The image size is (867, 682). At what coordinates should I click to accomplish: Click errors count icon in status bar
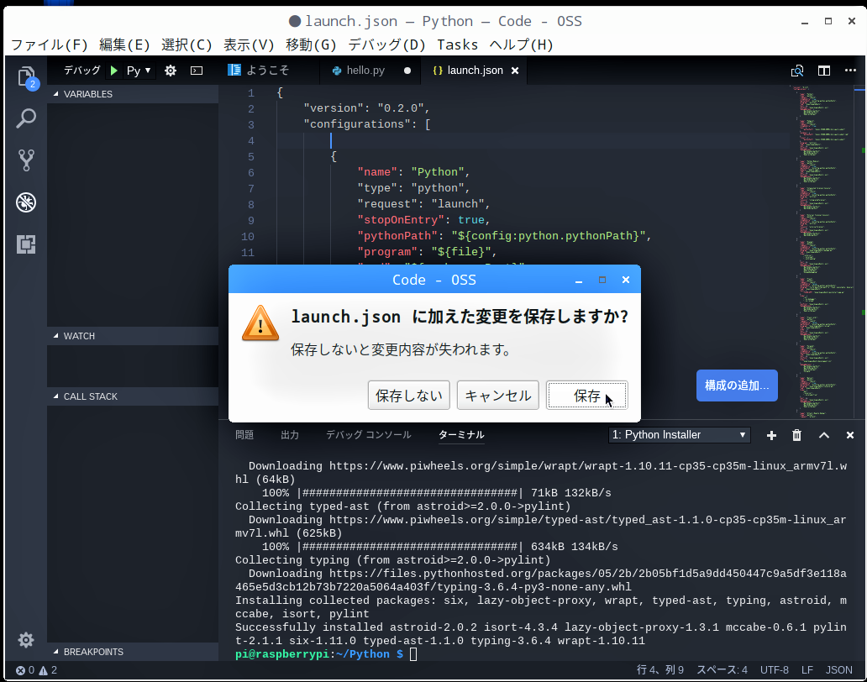[x=25, y=670]
